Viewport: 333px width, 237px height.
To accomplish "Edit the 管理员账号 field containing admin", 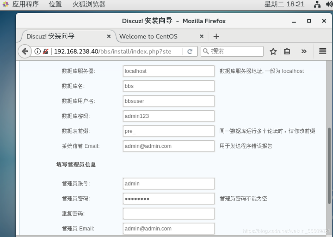I will (x=169, y=184).
